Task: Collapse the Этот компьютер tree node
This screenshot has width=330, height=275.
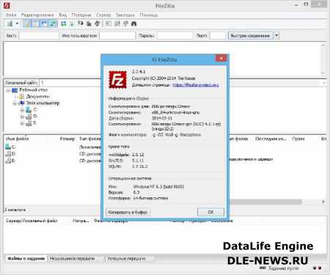Action: 15,103
